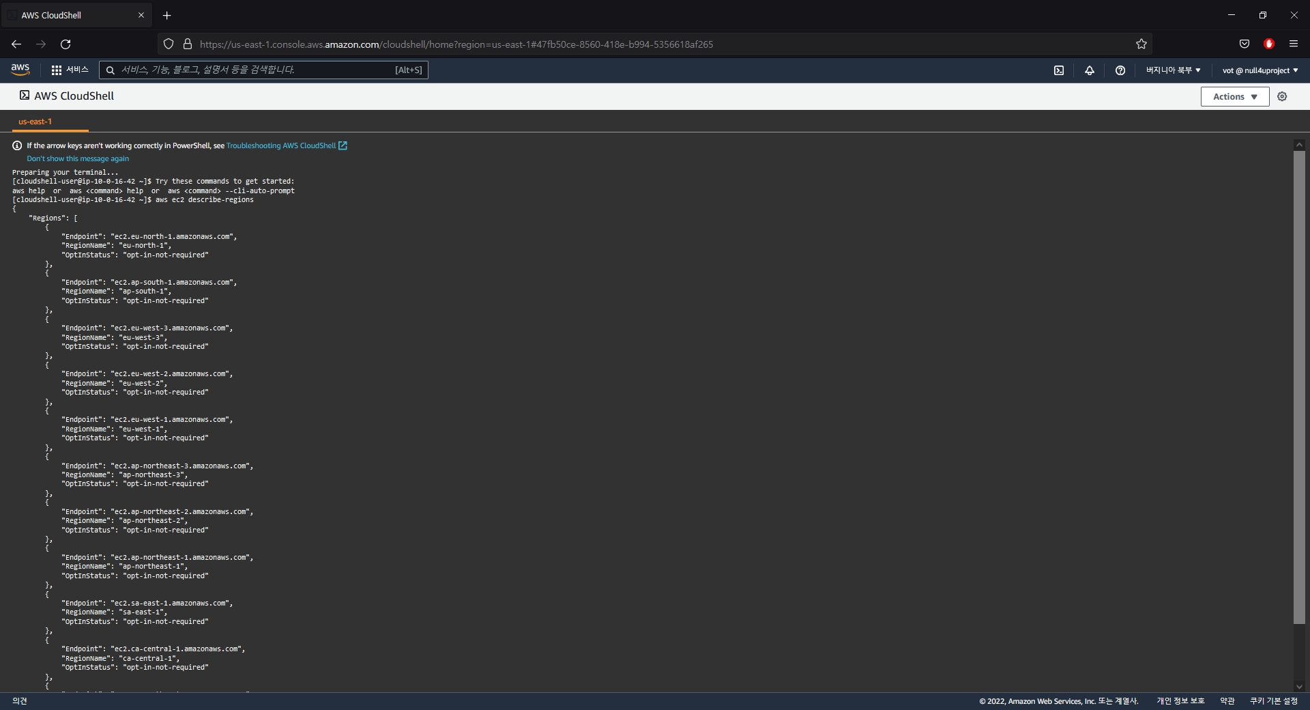Open the Pocket save icon
This screenshot has width=1310, height=710.
(1244, 44)
